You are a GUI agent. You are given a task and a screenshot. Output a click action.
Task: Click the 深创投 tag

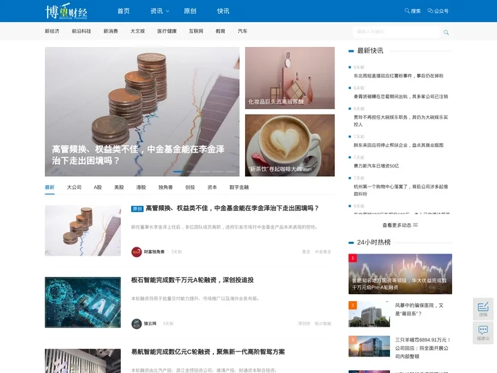click(x=304, y=323)
